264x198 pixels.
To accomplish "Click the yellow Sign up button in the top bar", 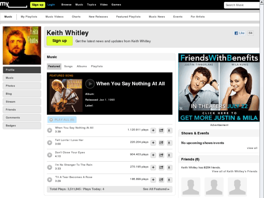I will tap(37, 5).
